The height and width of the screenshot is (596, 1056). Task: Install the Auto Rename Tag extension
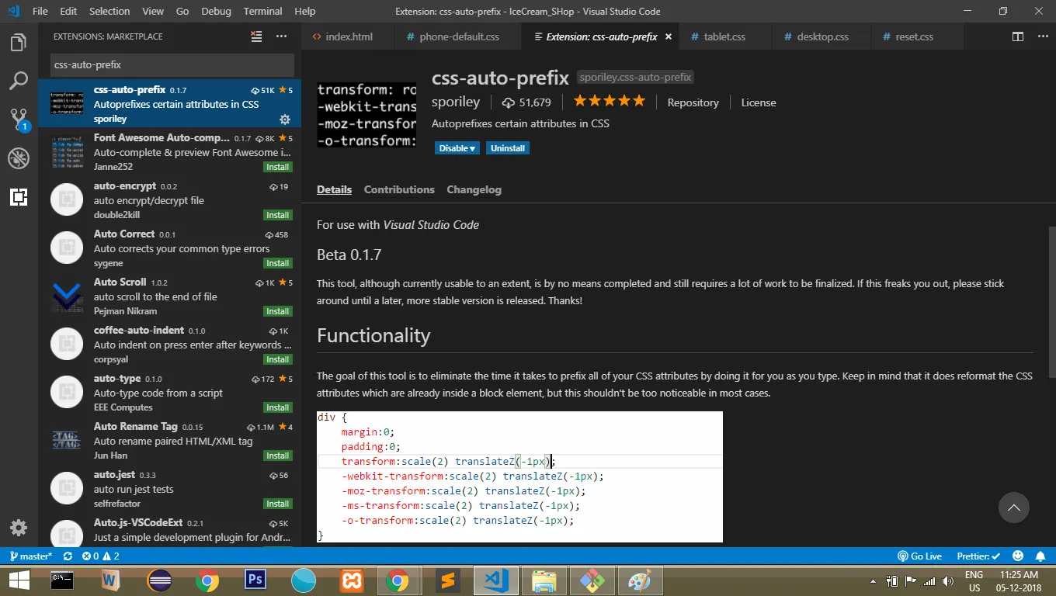tap(278, 456)
